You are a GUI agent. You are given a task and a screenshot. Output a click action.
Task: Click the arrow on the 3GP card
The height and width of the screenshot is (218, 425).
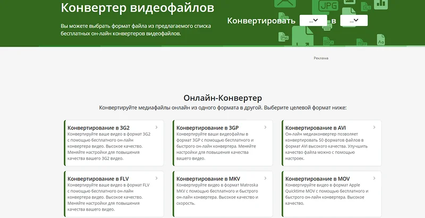point(265,127)
